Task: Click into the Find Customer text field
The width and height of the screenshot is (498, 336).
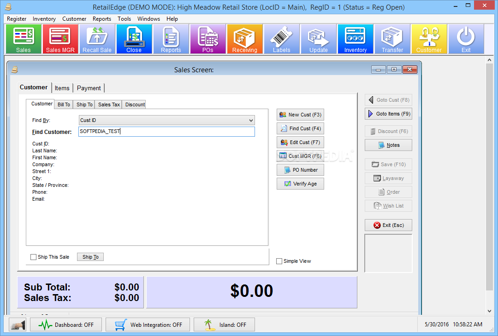Action: click(167, 132)
